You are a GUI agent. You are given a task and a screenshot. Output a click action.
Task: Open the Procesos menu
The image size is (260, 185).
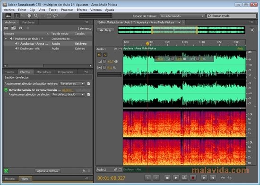click(x=67, y=10)
